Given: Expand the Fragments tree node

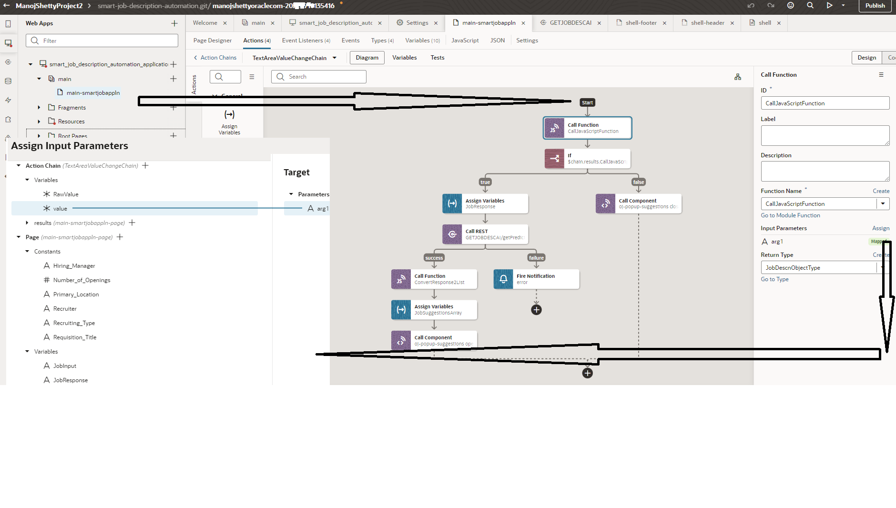Looking at the screenshot, I should (x=39, y=107).
